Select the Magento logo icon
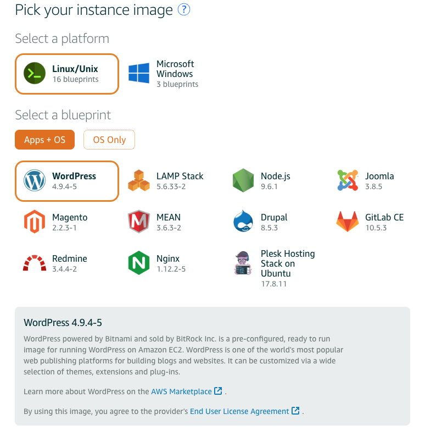Viewport: 431px width, 436px height. [35, 222]
